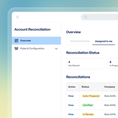The width and height of the screenshot is (118, 118).
Task: Click the In Review status badge
Action: (x=88, y=114)
